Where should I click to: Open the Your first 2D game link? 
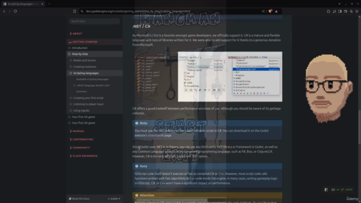pos(83,117)
